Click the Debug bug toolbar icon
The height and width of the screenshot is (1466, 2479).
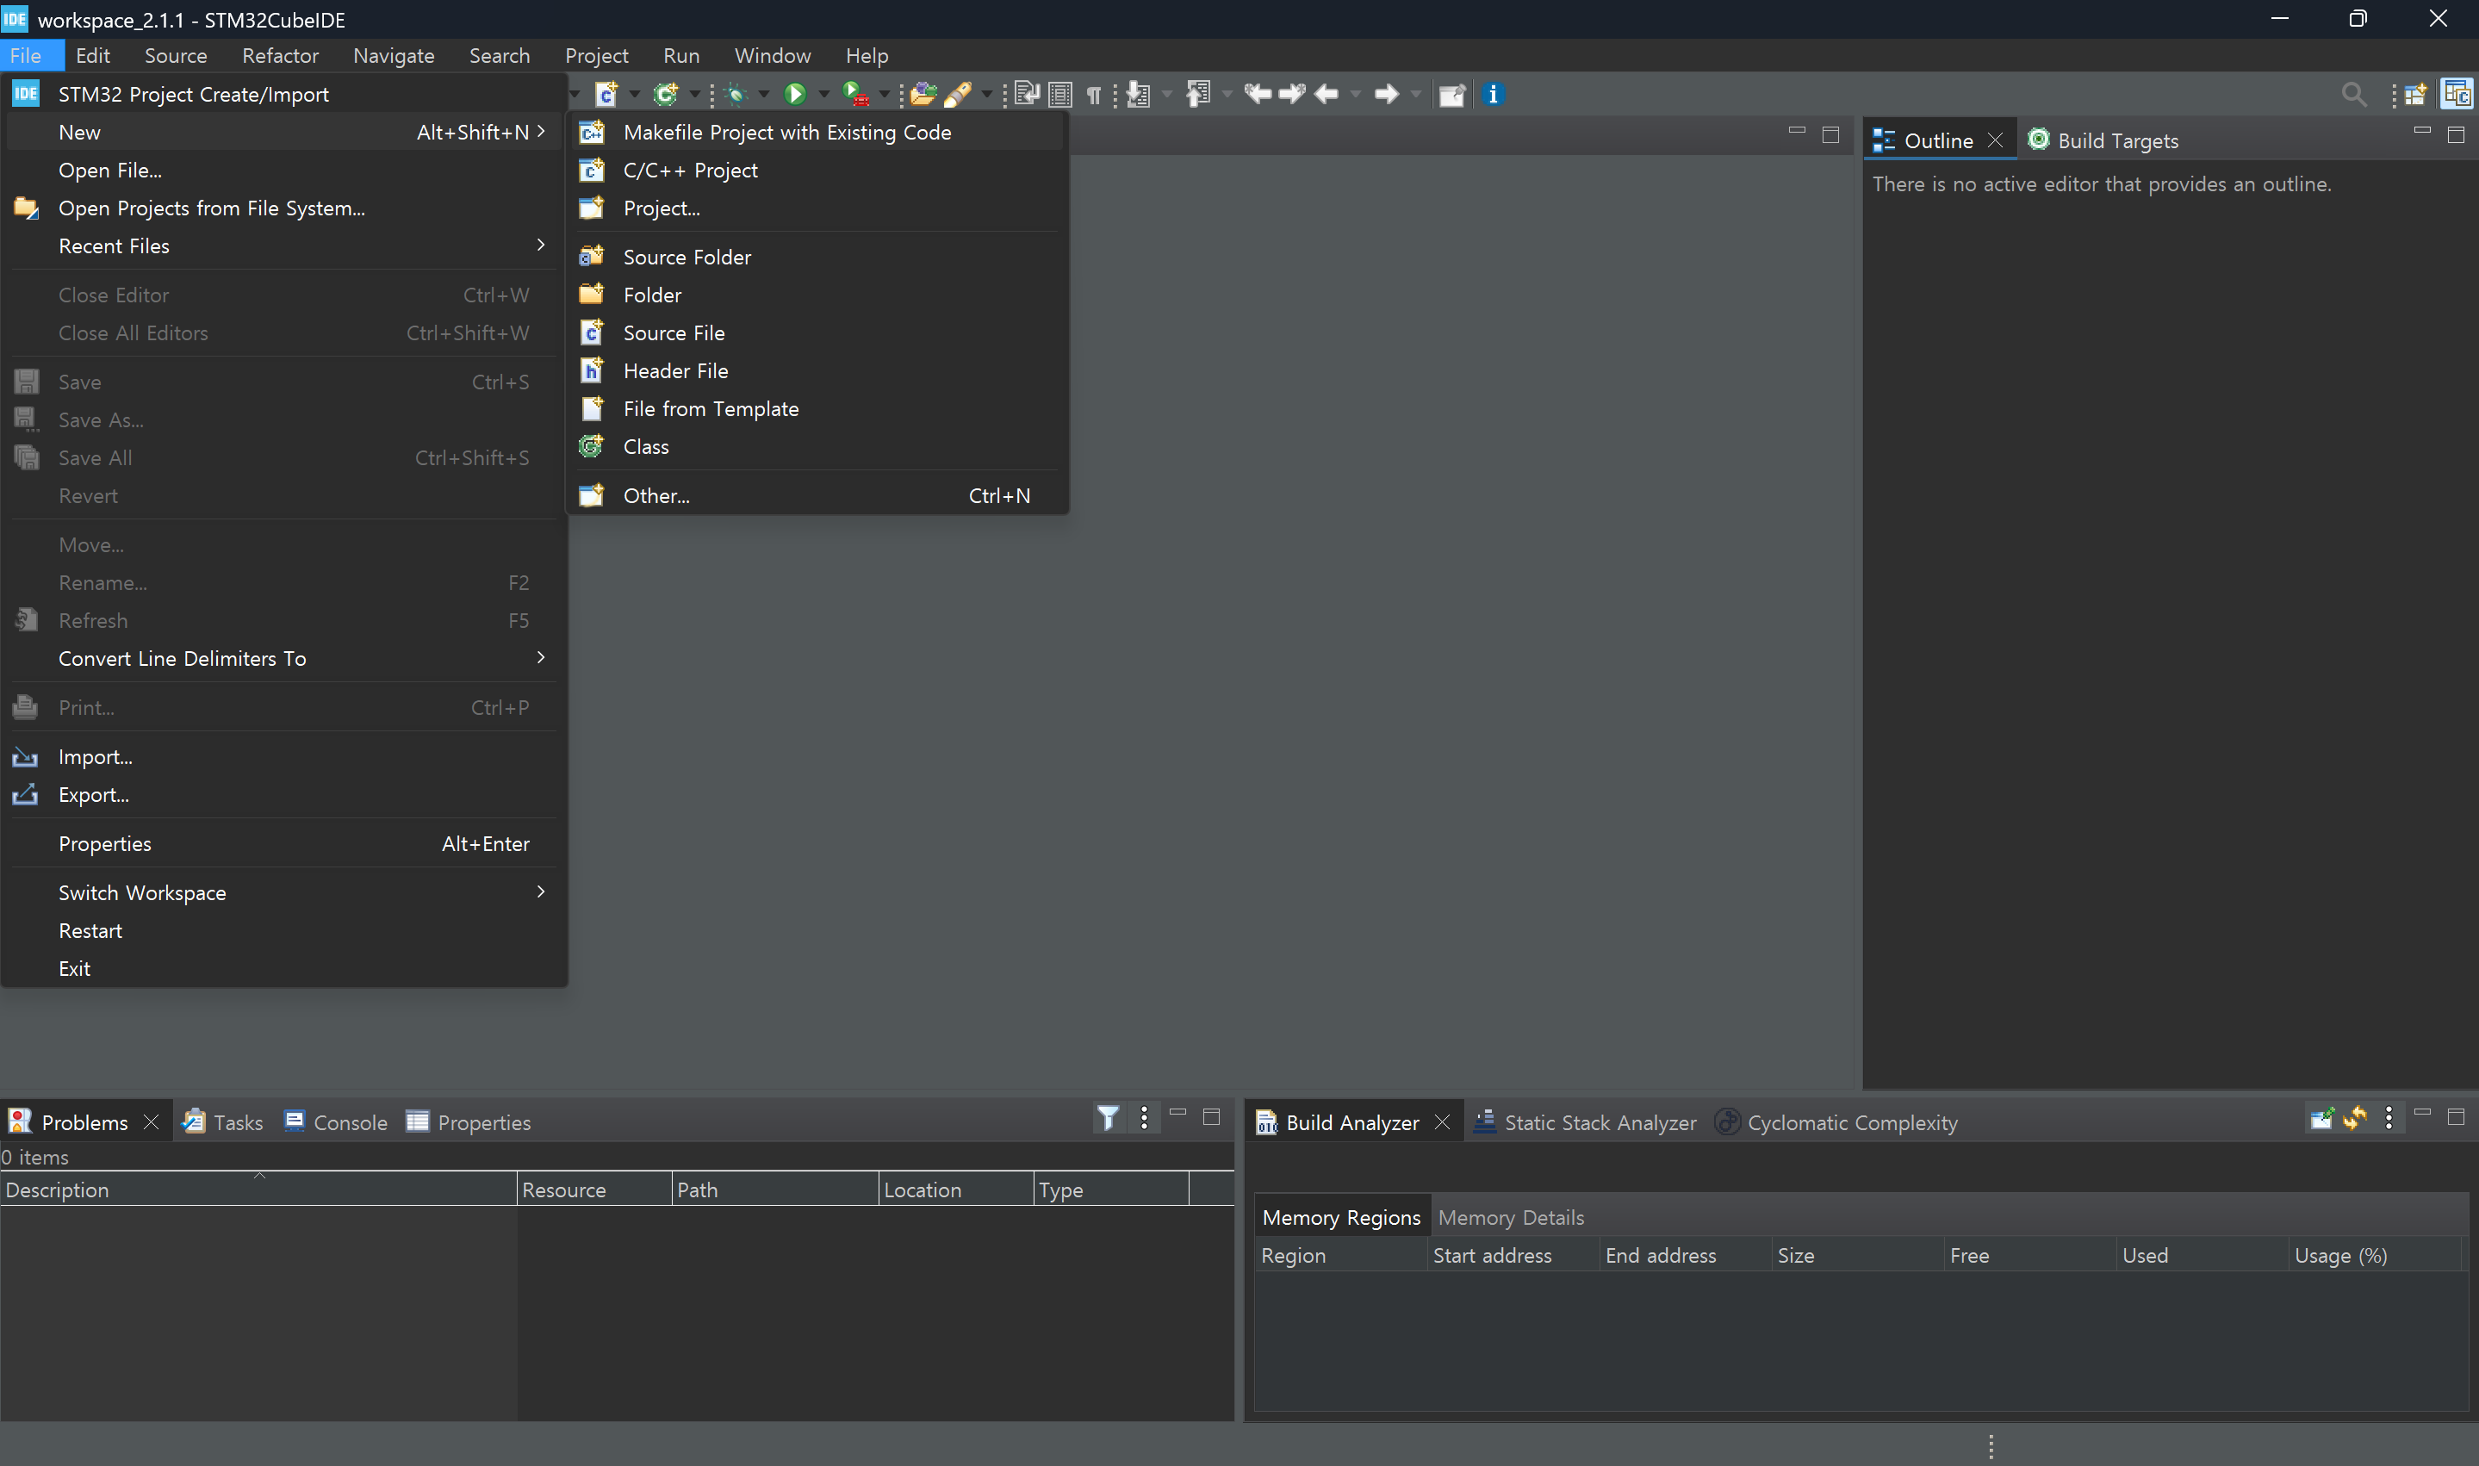pos(735,94)
